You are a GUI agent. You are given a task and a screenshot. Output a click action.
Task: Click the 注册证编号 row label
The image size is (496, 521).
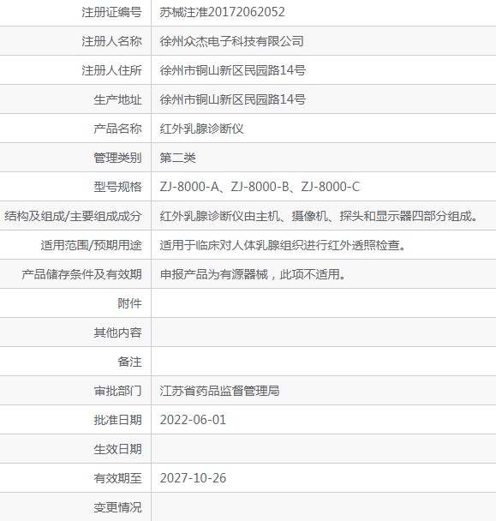pos(111,12)
